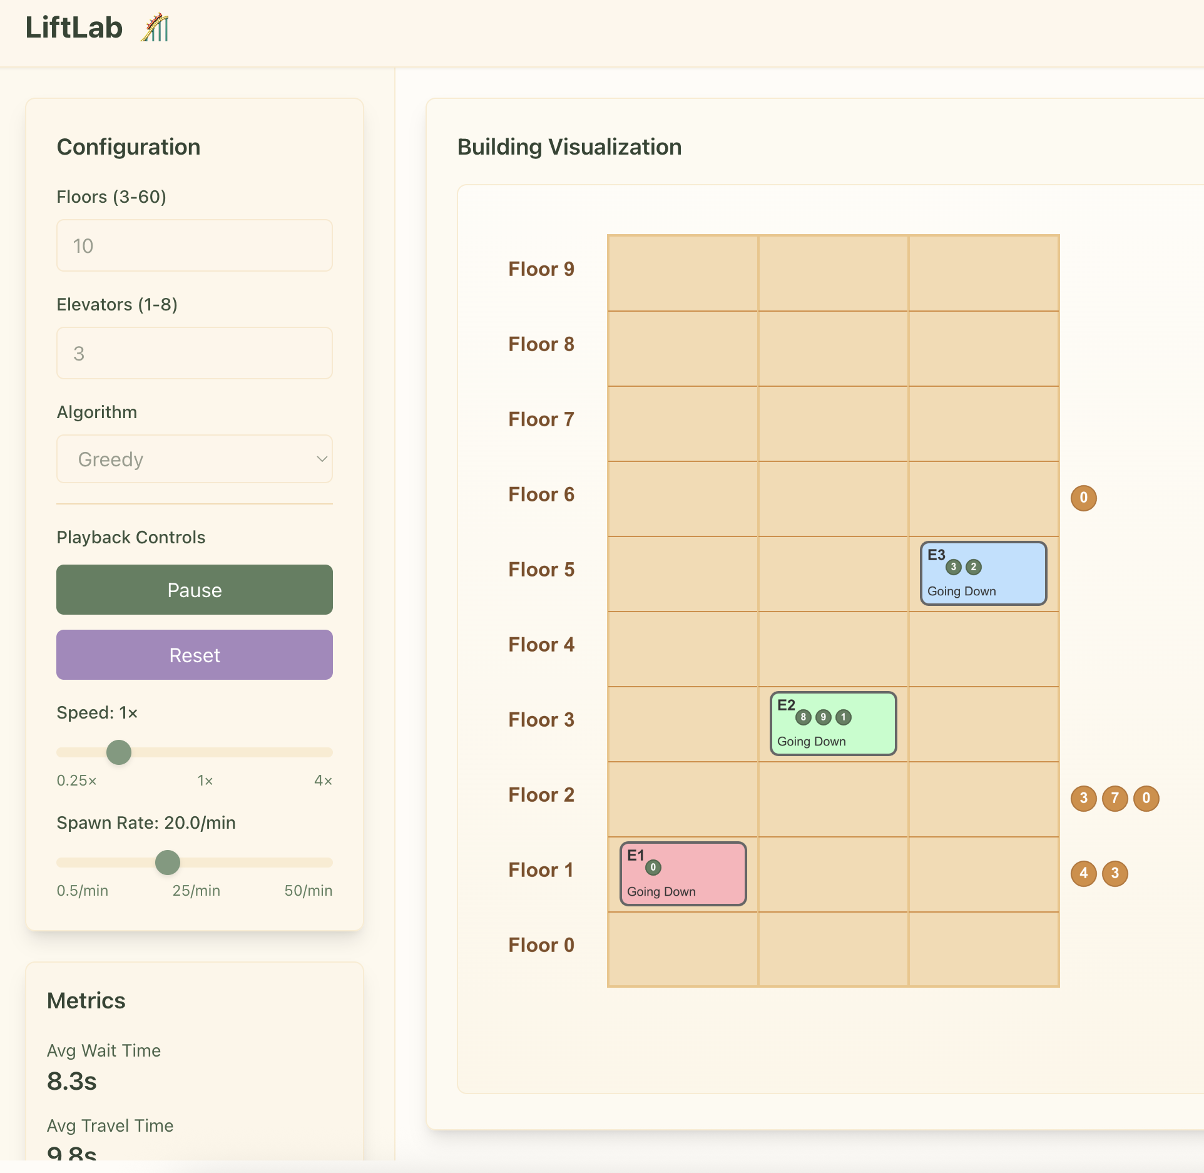Click the Spawn Rate slider handle

click(x=168, y=863)
